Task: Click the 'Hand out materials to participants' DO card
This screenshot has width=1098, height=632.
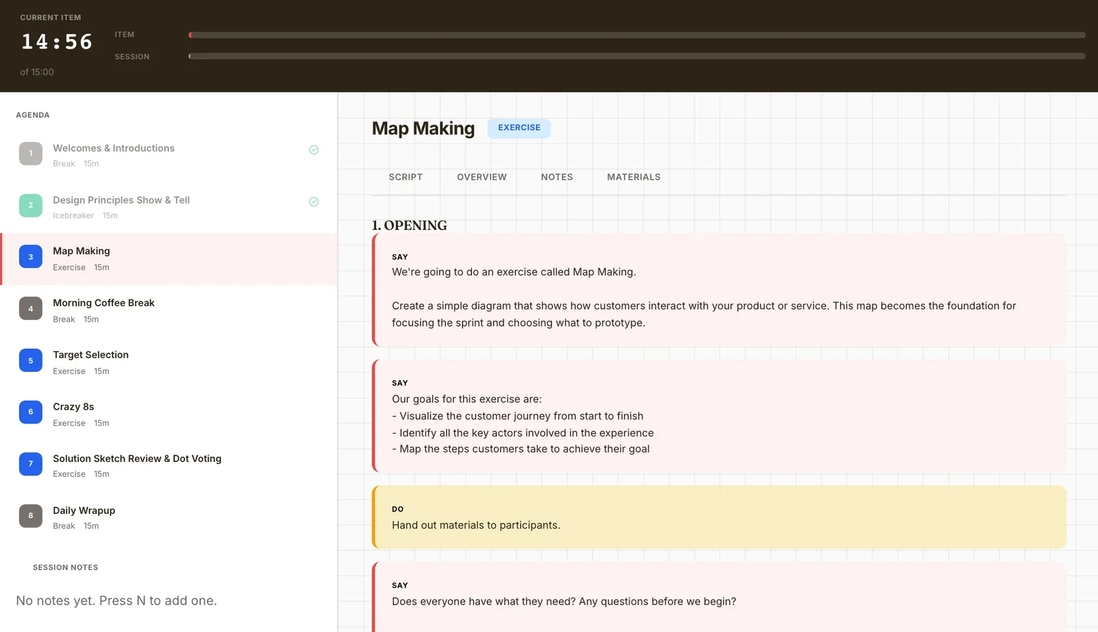Action: [x=719, y=517]
